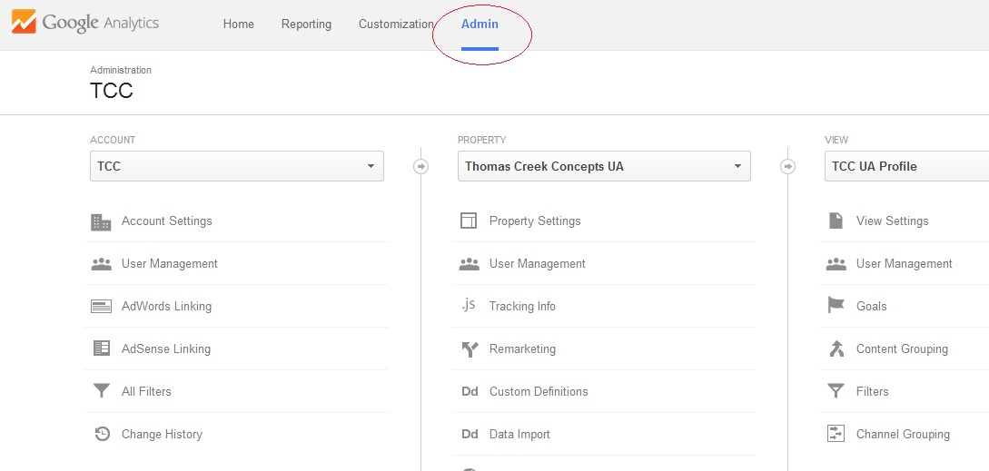Click arrow connector between Property and View
This screenshot has height=471, width=989.
pos(787,166)
